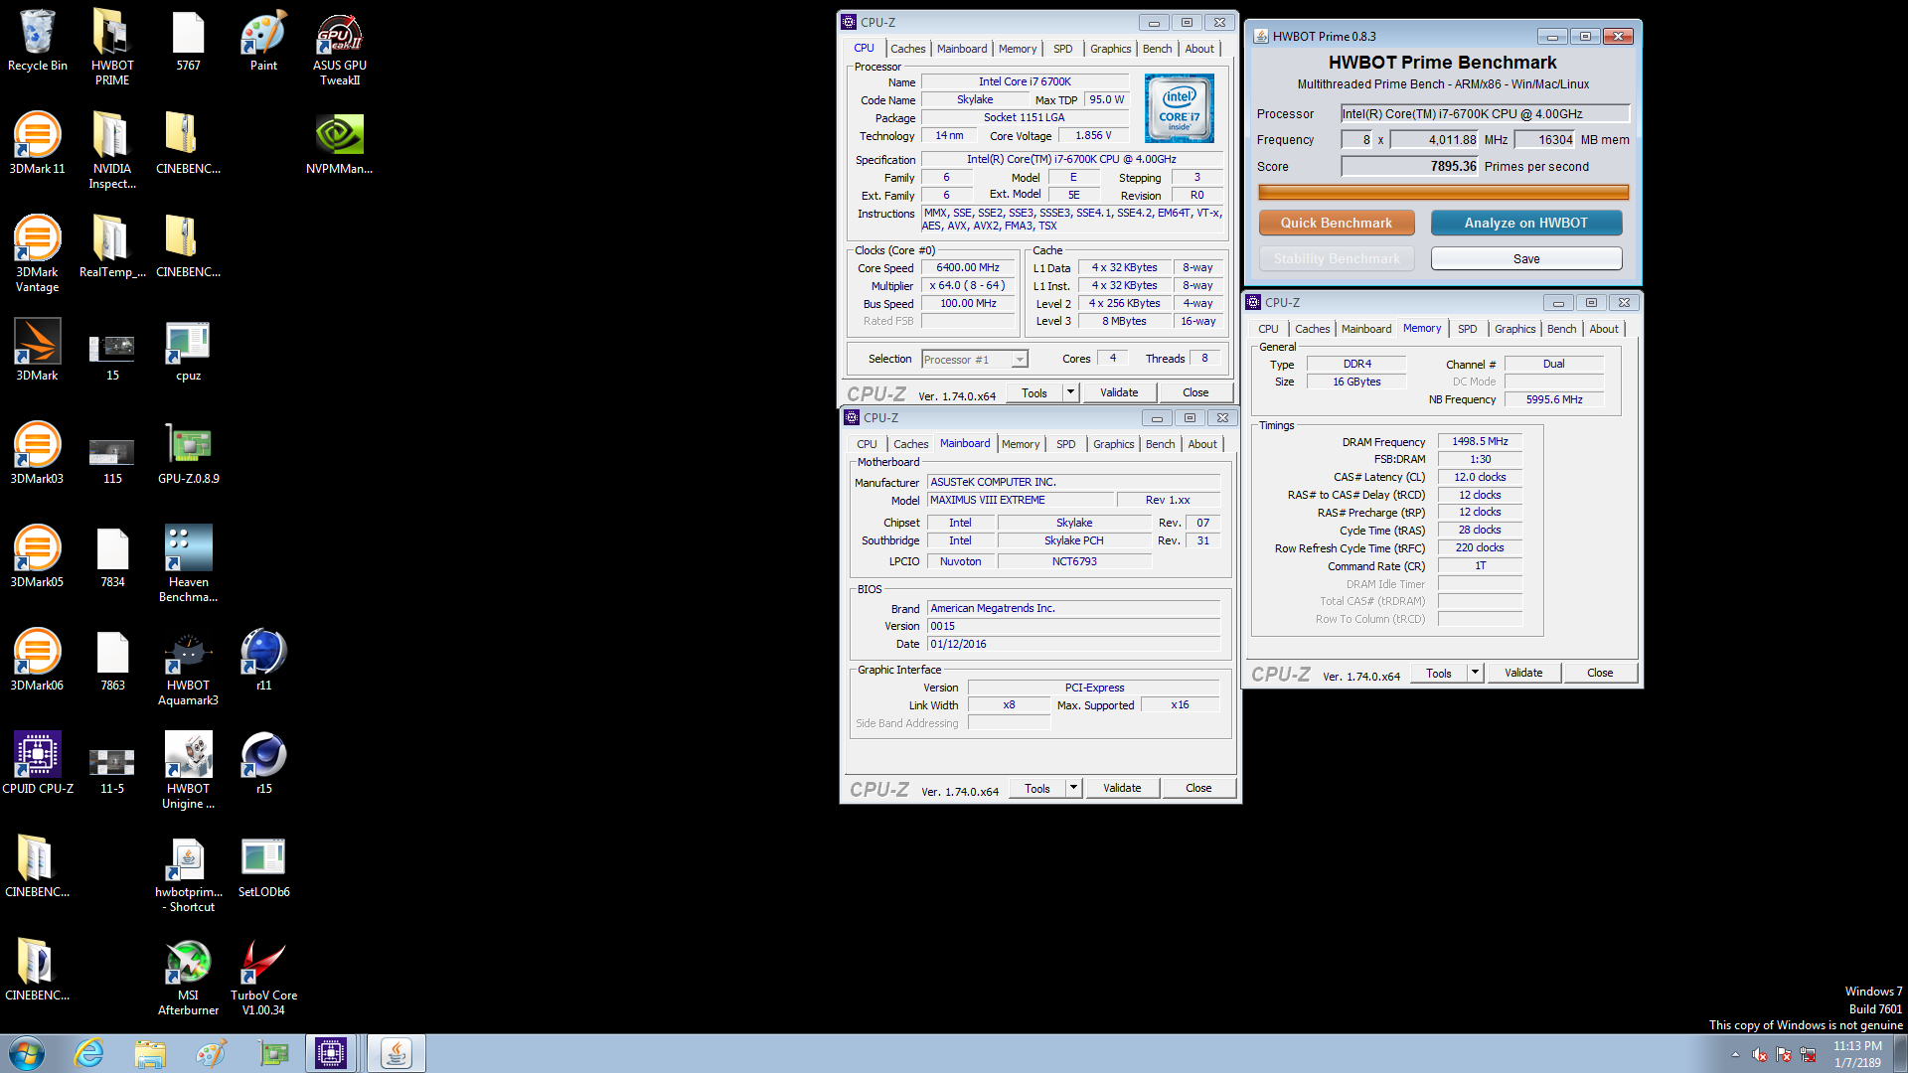Launch CPUID CPU-Z desktop shortcut

[37, 764]
